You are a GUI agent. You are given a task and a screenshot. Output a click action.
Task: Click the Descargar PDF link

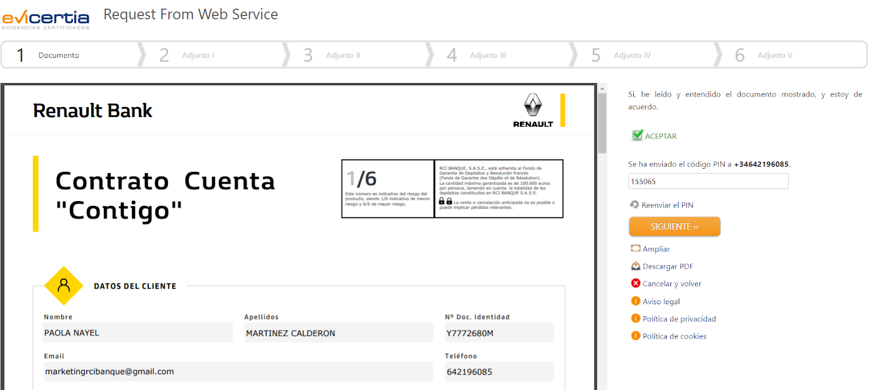[x=668, y=266]
